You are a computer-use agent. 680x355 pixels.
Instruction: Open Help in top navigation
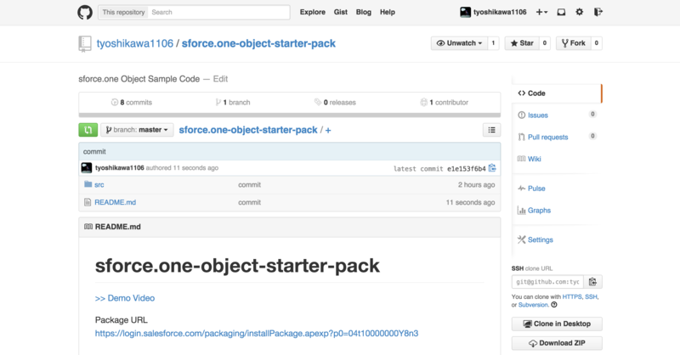pyautogui.click(x=388, y=12)
